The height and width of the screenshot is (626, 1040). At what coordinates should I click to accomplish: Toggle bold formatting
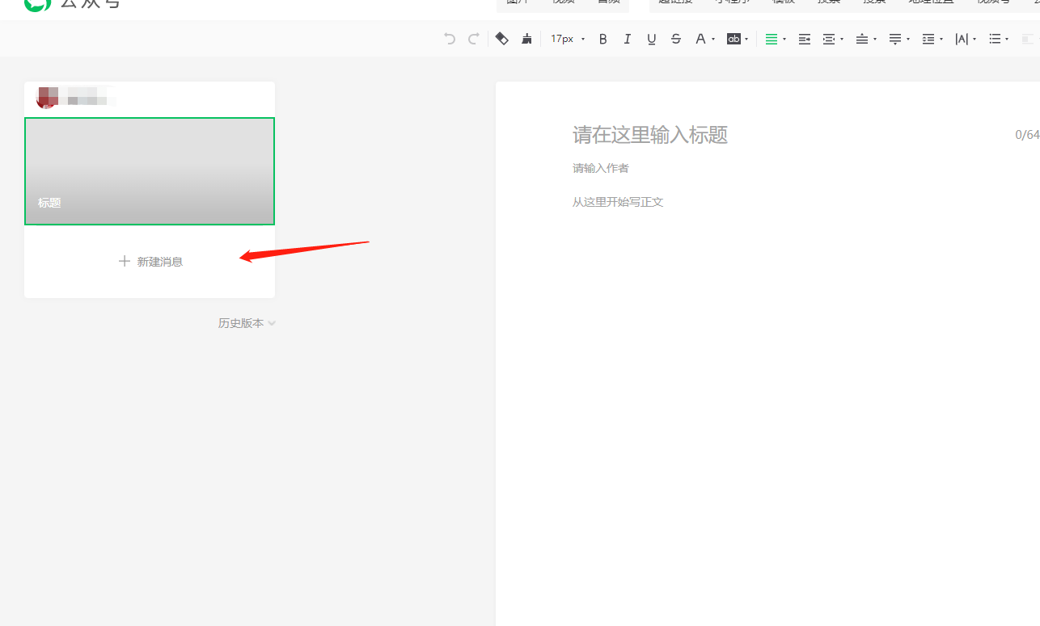click(x=602, y=39)
